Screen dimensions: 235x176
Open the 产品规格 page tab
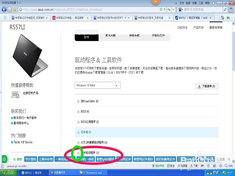tap(198, 28)
